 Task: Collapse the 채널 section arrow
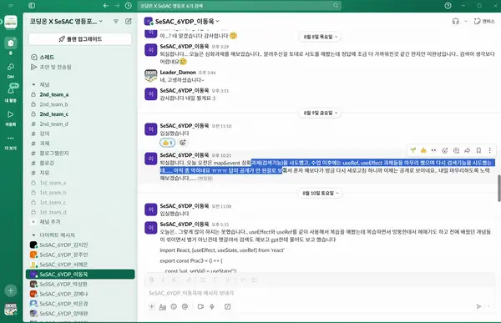pyautogui.click(x=33, y=84)
